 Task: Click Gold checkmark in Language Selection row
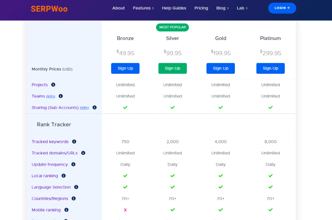click(221, 187)
